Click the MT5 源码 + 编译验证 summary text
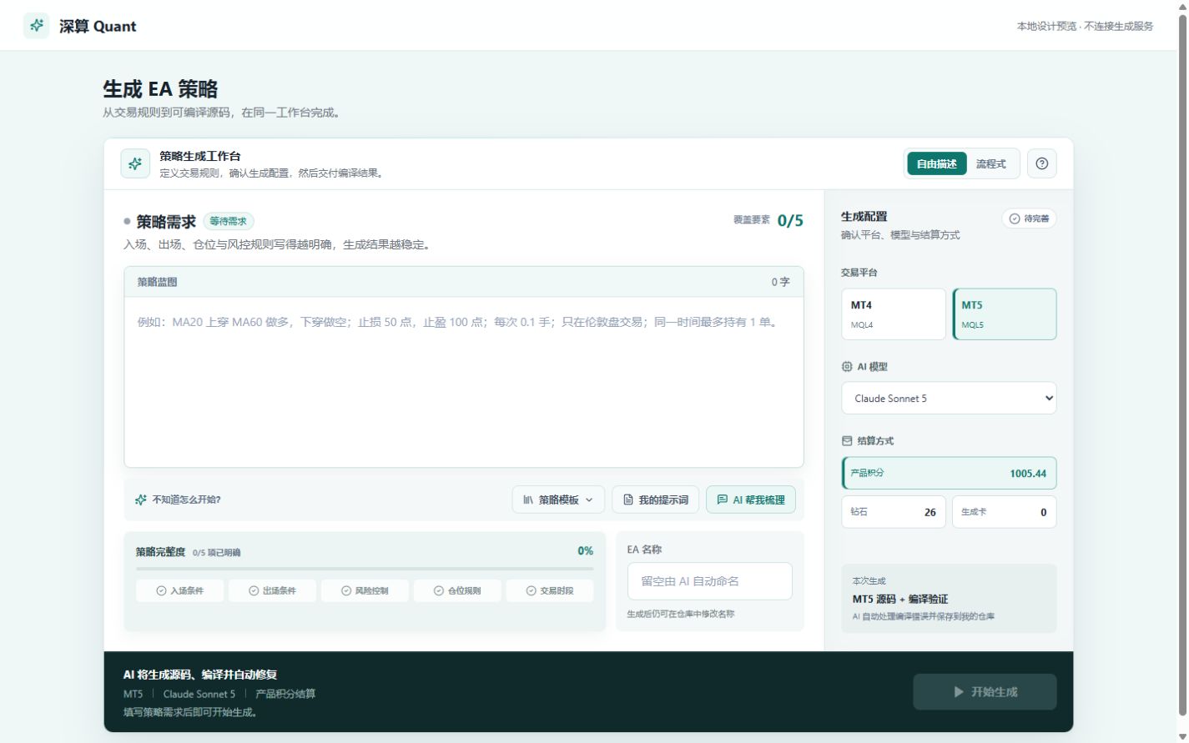This screenshot has height=743, width=1189. [x=900, y=599]
